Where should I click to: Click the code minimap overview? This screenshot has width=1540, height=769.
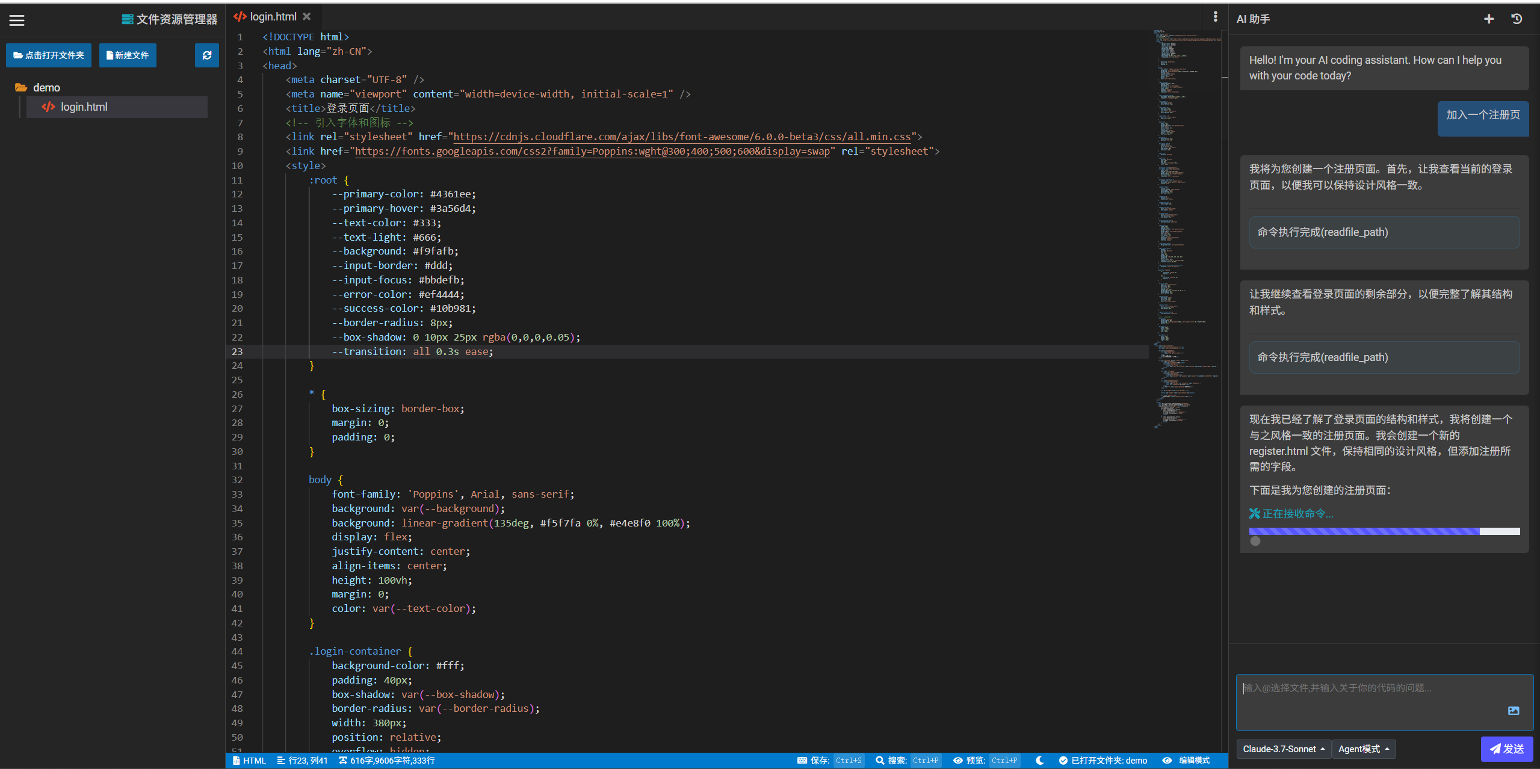pyautogui.click(x=1187, y=229)
